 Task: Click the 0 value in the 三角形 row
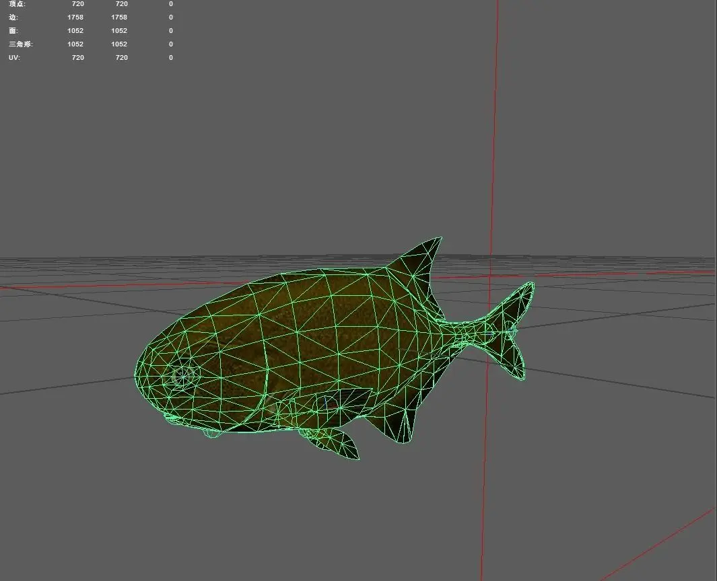171,44
